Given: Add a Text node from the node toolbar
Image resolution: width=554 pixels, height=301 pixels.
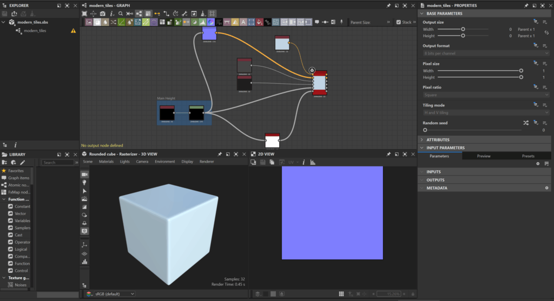Looking at the screenshot, I should [243, 22].
